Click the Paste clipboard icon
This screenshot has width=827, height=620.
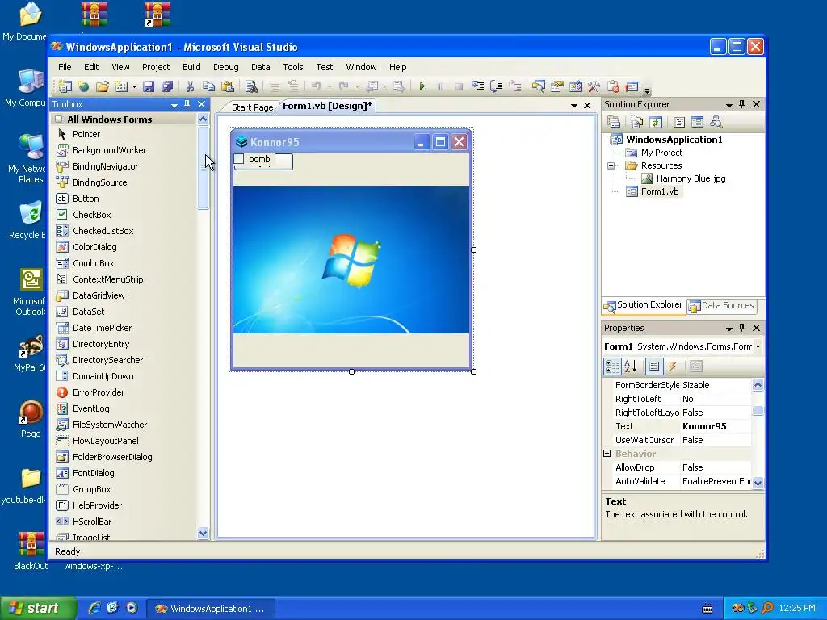tap(228, 86)
